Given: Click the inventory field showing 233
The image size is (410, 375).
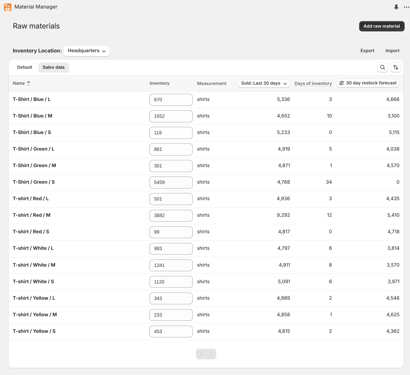Looking at the screenshot, I should [171, 315].
